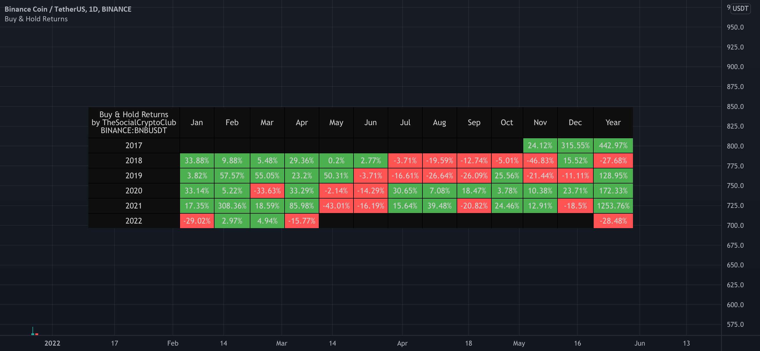
Task: Click the 2019 Oct cell 25.56%
Action: 507,176
